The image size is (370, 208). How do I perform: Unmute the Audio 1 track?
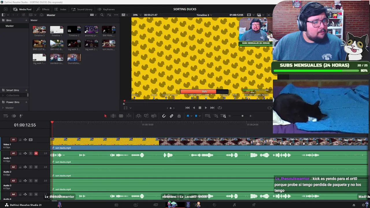[x=36, y=153]
